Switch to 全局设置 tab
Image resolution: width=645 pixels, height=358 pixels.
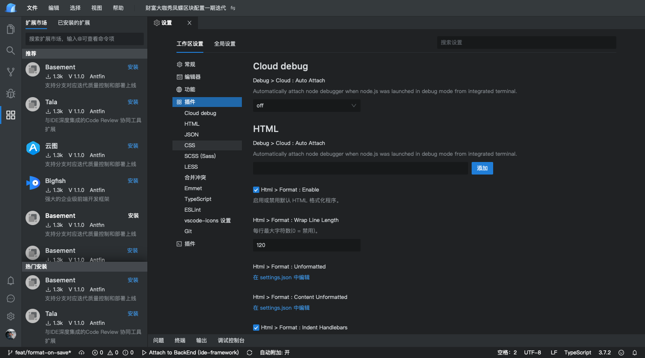click(x=225, y=44)
